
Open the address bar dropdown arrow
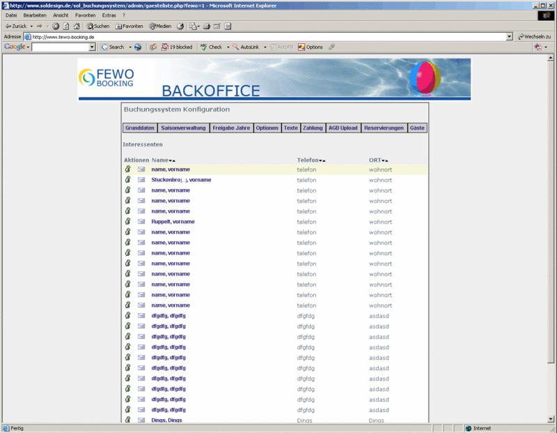tap(509, 36)
